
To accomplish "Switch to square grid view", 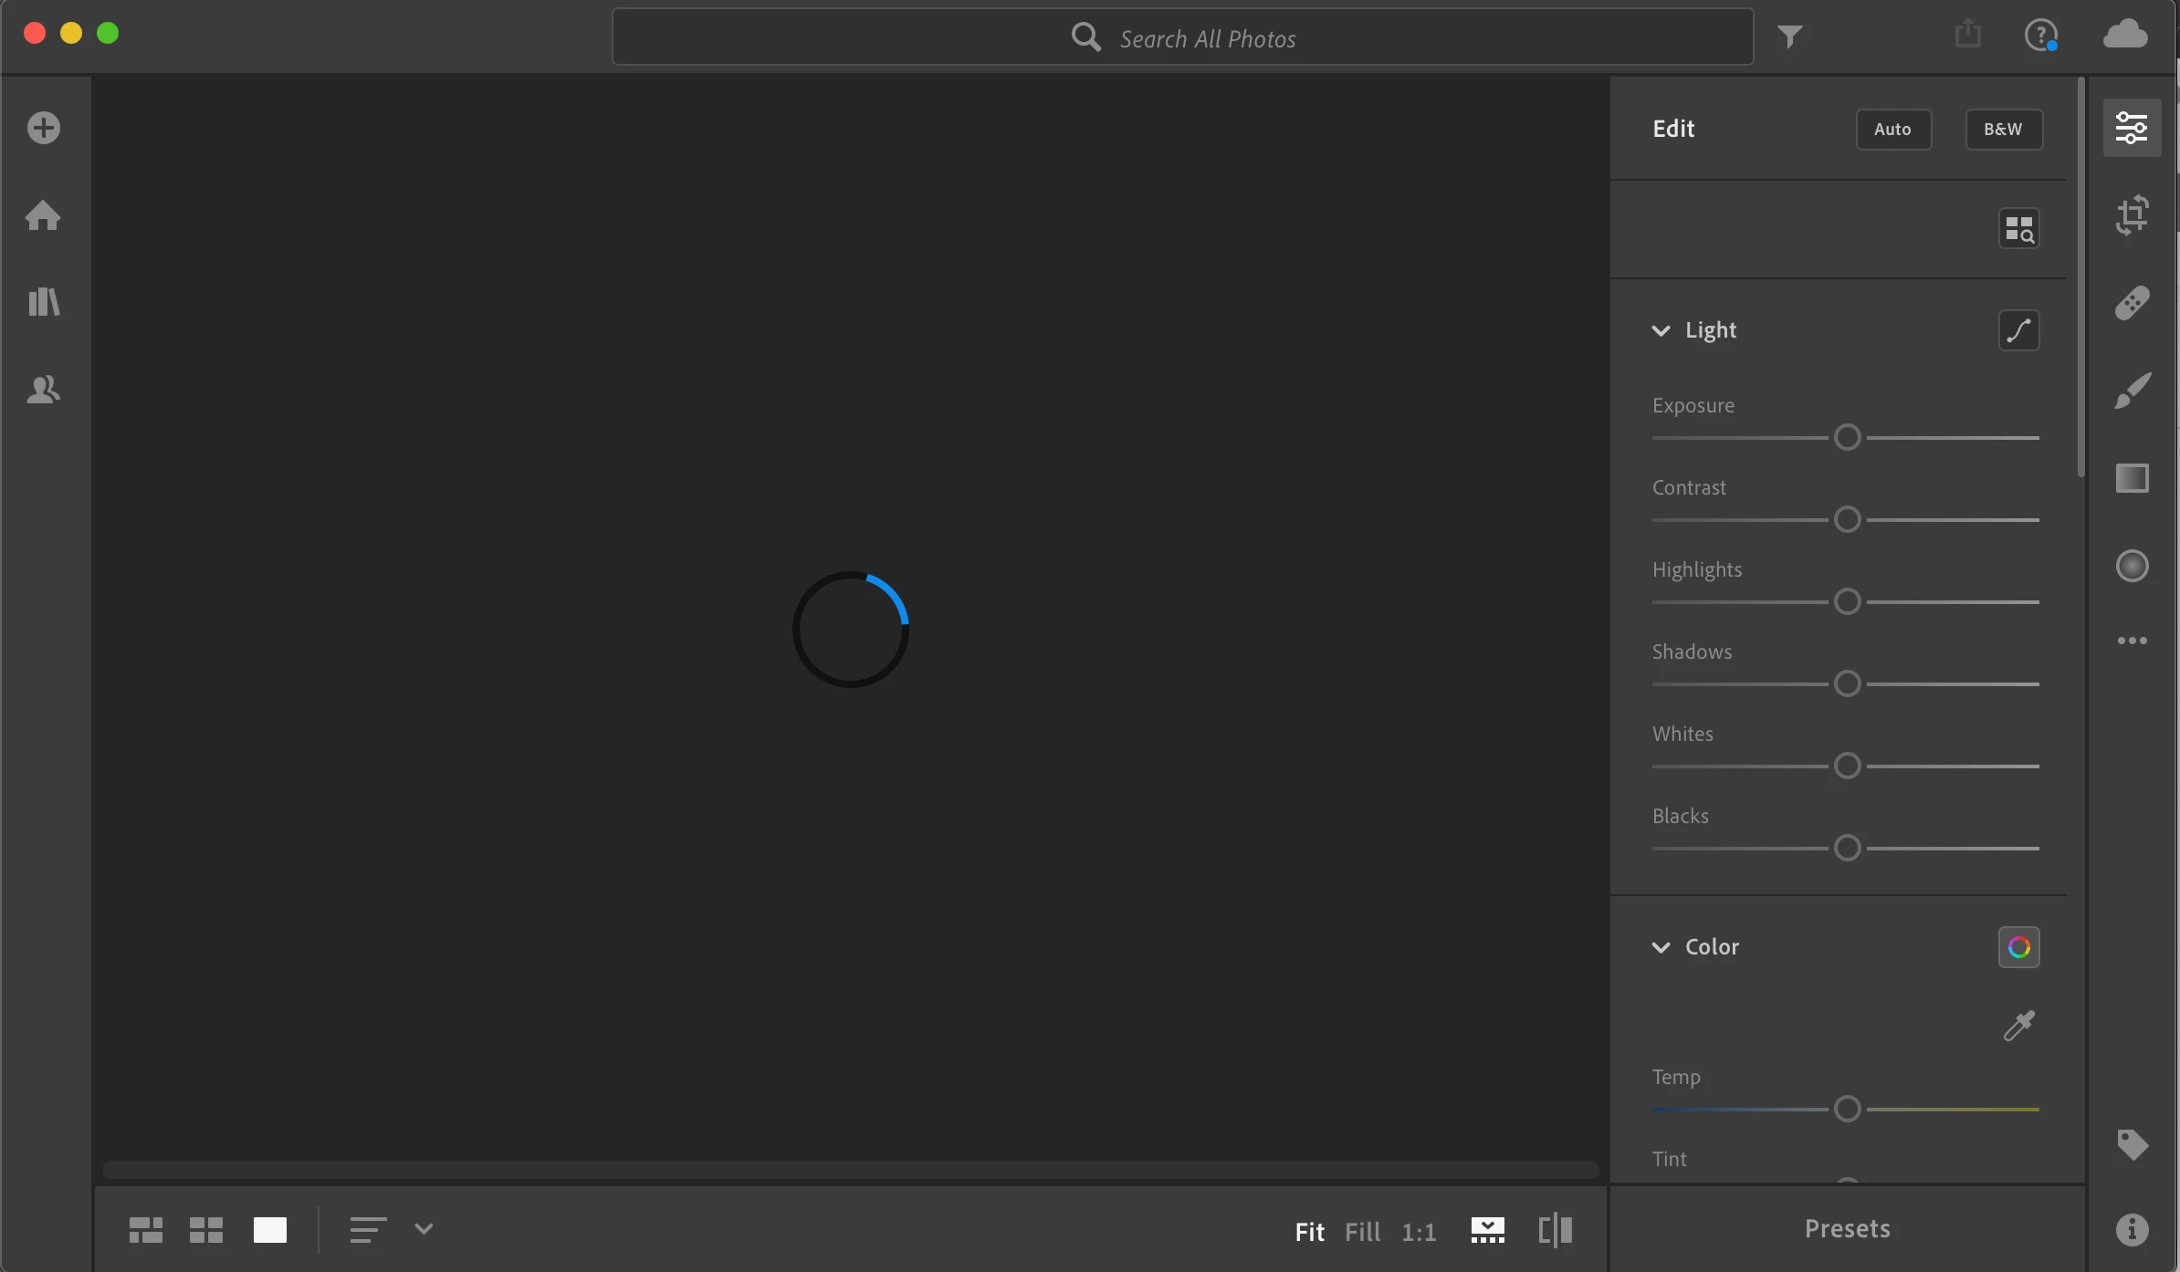I will (206, 1230).
